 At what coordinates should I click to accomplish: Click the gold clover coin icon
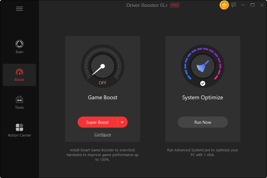[224, 5]
